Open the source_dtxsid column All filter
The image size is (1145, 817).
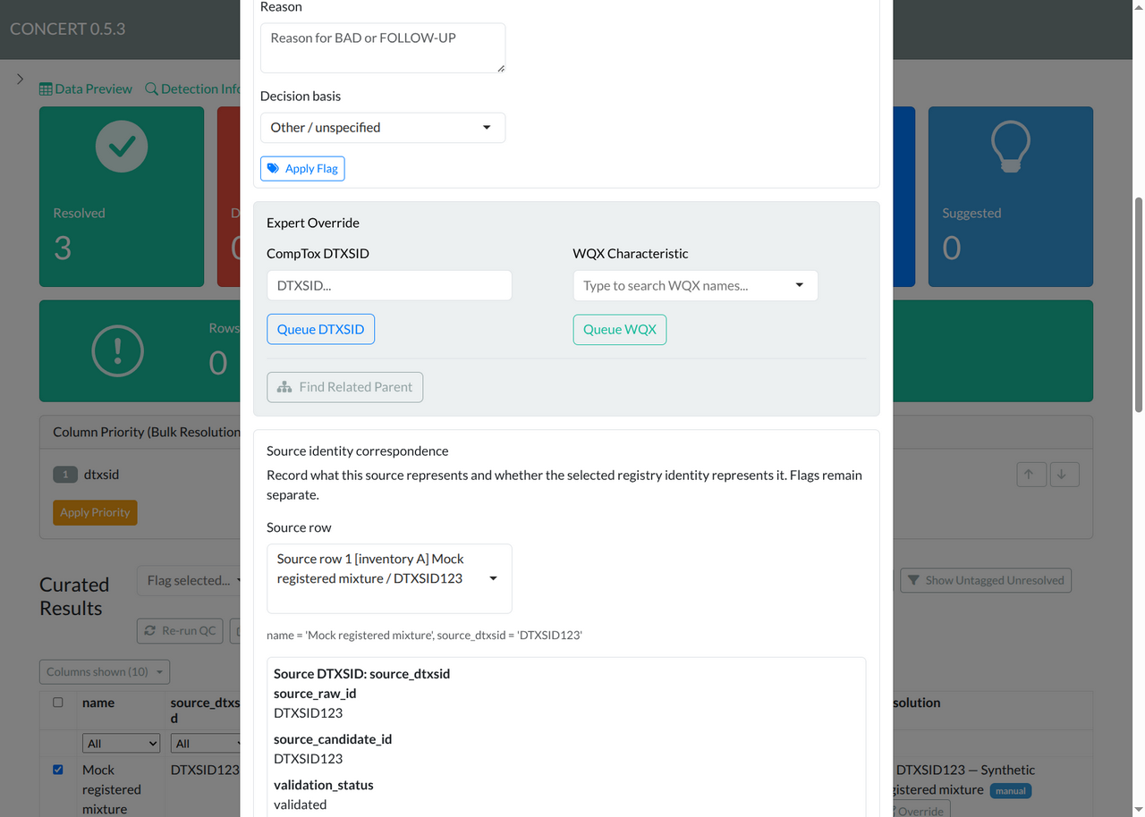[x=207, y=744]
